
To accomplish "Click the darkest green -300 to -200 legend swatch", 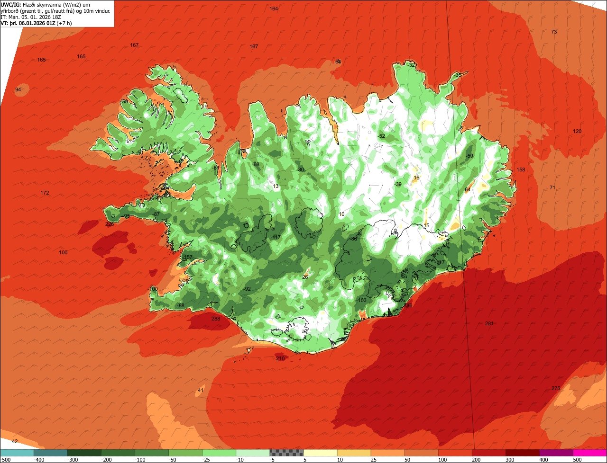I will tap(84, 453).
